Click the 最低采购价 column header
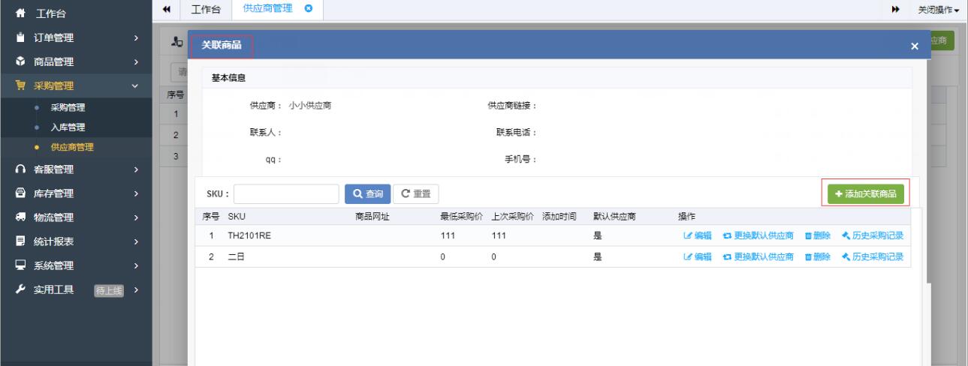Screen dimensions: 968x366 [463, 216]
